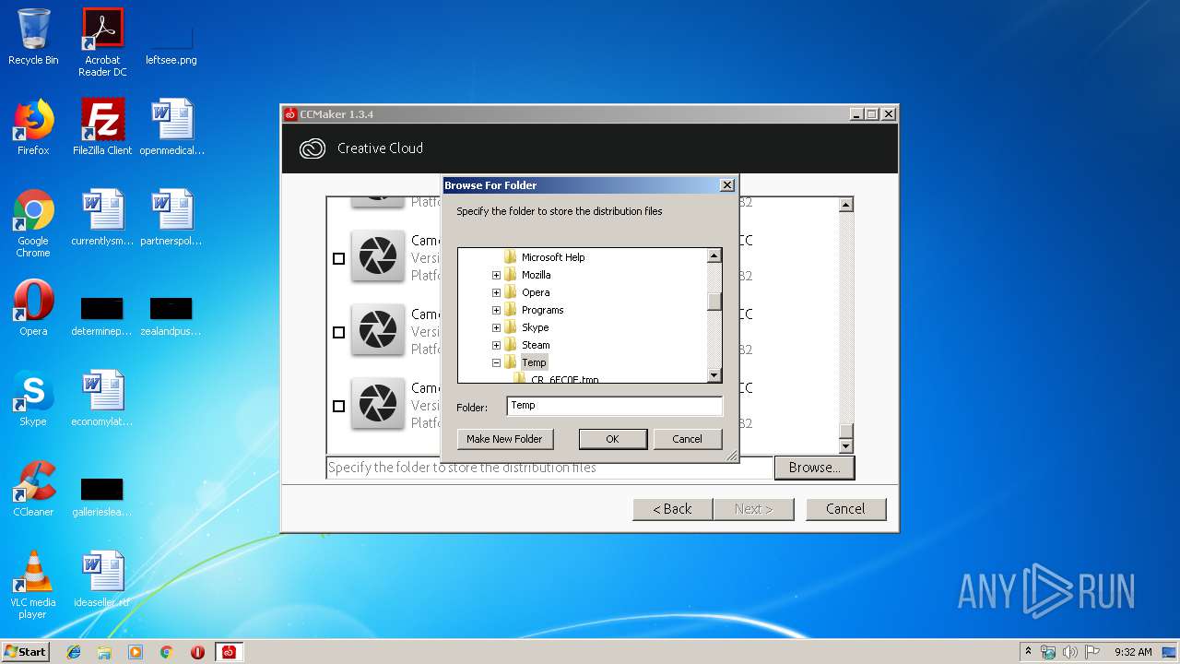Open Google Chrome desktop shortcut
Image resolution: width=1180 pixels, height=664 pixels.
click(33, 223)
